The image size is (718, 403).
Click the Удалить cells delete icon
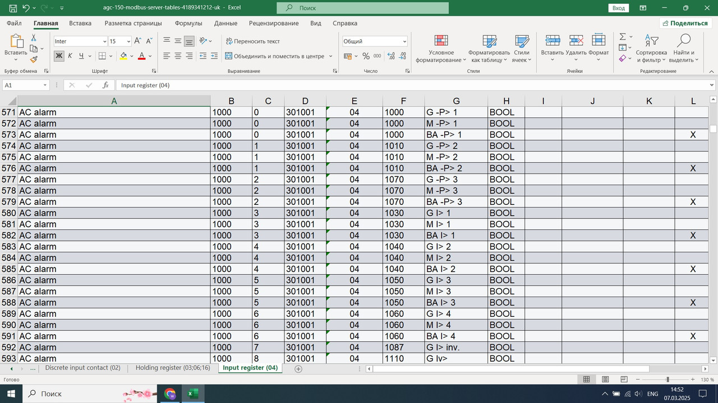tap(576, 41)
